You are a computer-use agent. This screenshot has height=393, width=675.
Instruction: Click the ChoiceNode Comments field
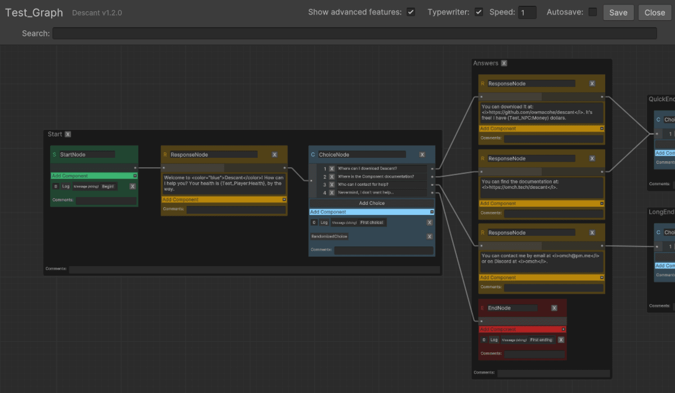(x=384, y=250)
